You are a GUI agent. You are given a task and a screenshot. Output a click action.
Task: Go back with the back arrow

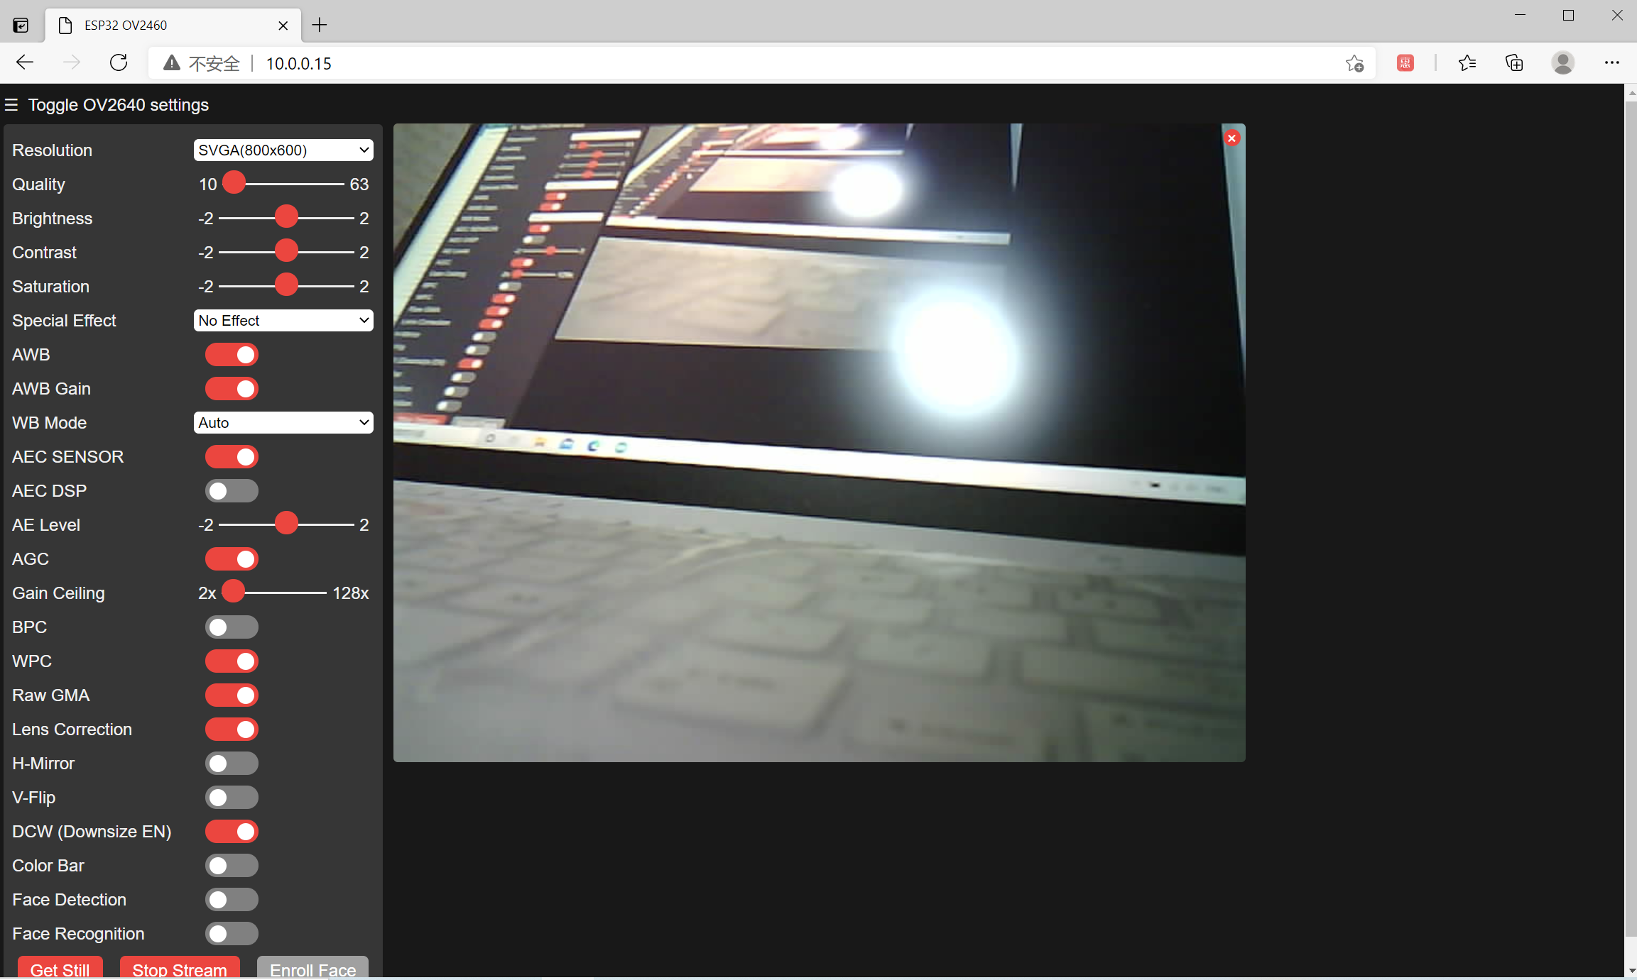tap(25, 63)
